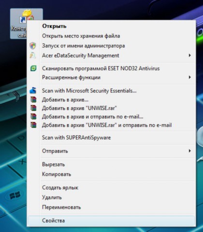The image size is (203, 232).
Task: Select Добавить в архив... entry
Action: 111,100
